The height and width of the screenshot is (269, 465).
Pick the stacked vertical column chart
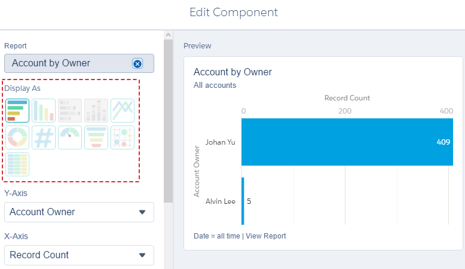96,111
